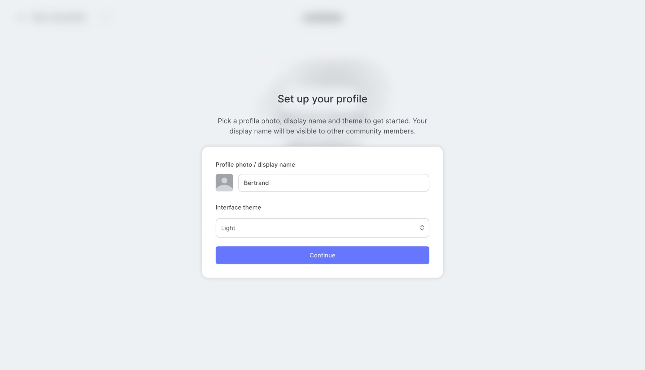Click the Set up your profile heading
The image size is (645, 370).
(322, 99)
